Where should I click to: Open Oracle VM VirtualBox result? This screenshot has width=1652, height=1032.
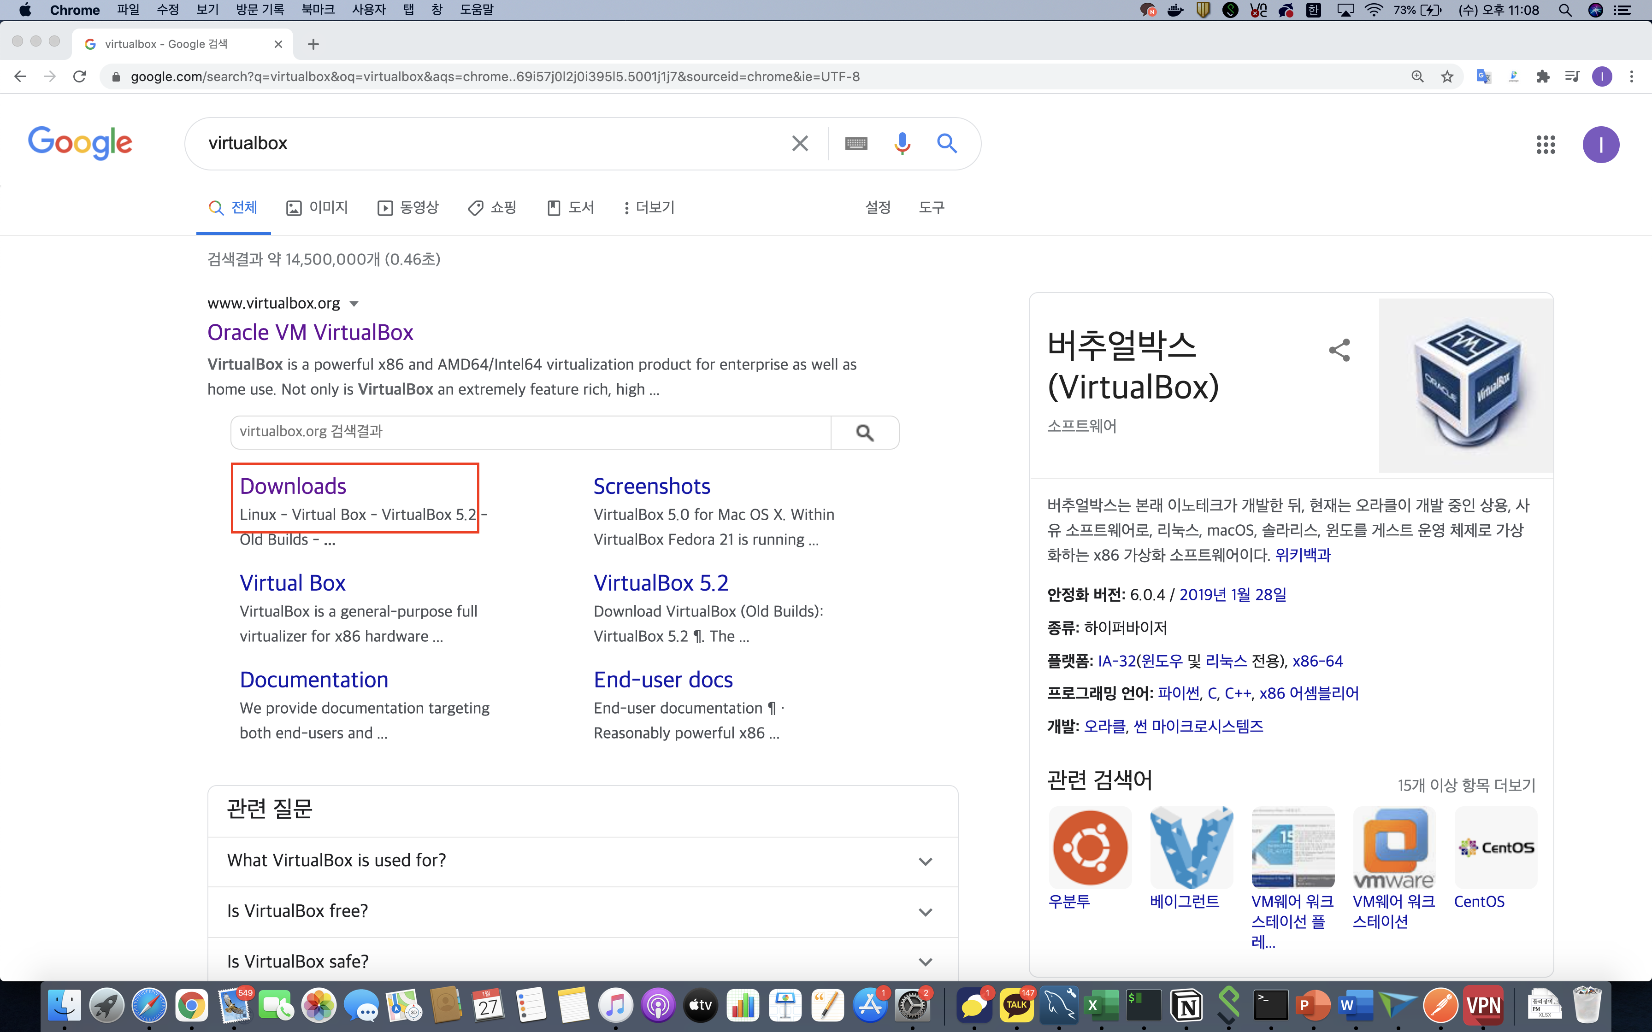(310, 332)
